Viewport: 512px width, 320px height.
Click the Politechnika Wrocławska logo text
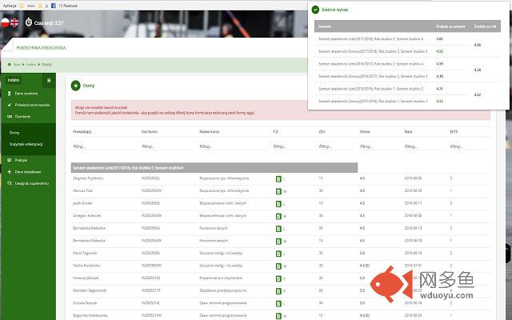point(41,48)
